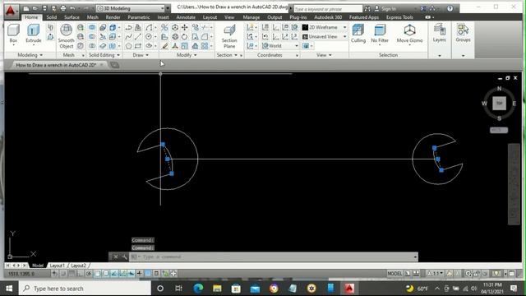Switch to the Layout1 tab
The height and width of the screenshot is (296, 526).
click(57, 266)
